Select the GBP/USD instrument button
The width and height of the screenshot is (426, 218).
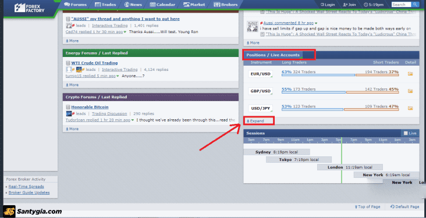coord(261,91)
